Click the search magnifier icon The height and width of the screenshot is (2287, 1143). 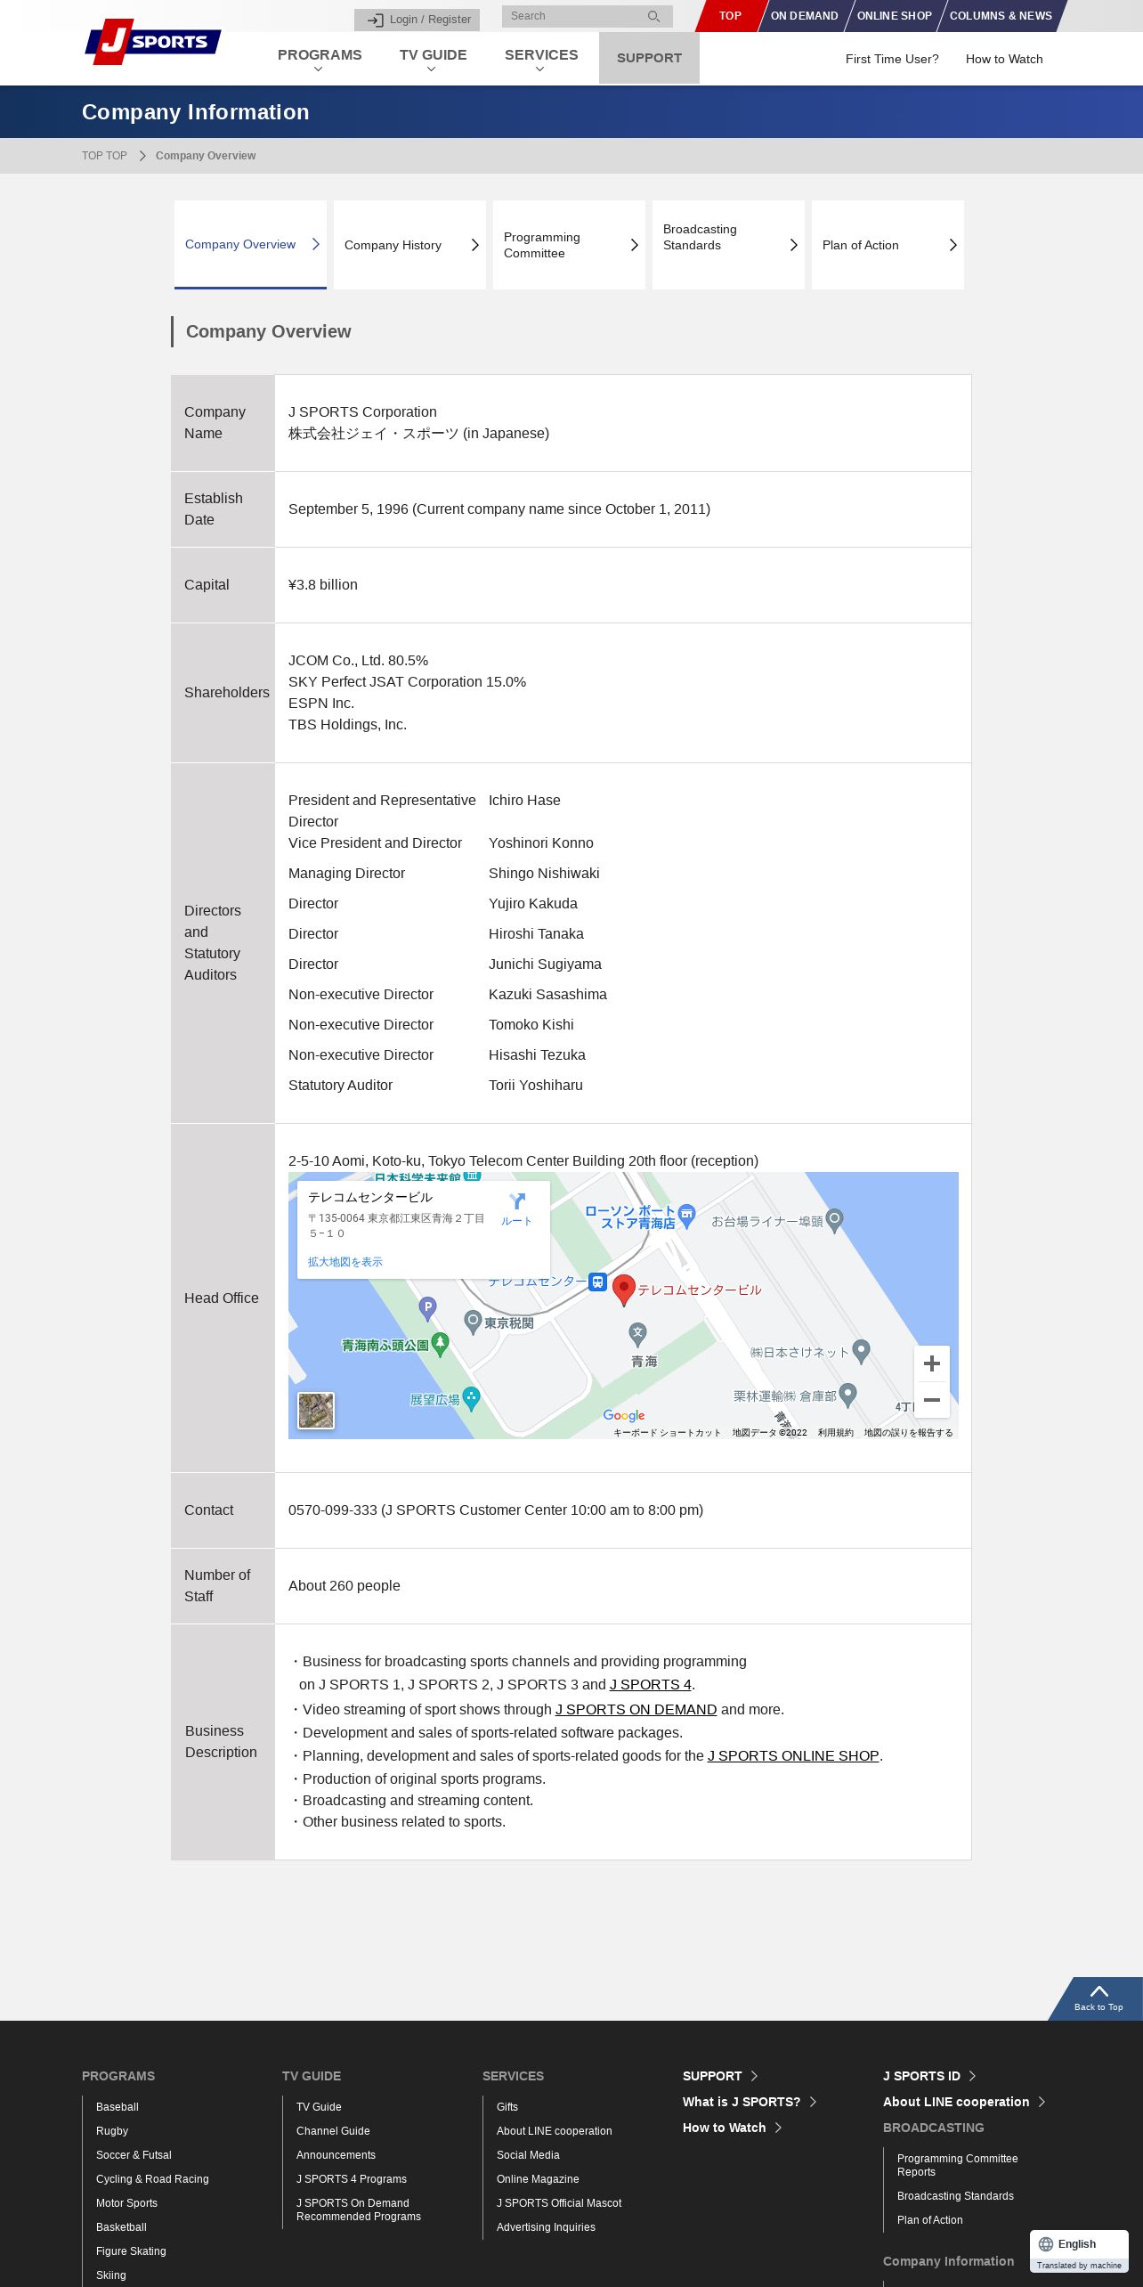(x=653, y=16)
